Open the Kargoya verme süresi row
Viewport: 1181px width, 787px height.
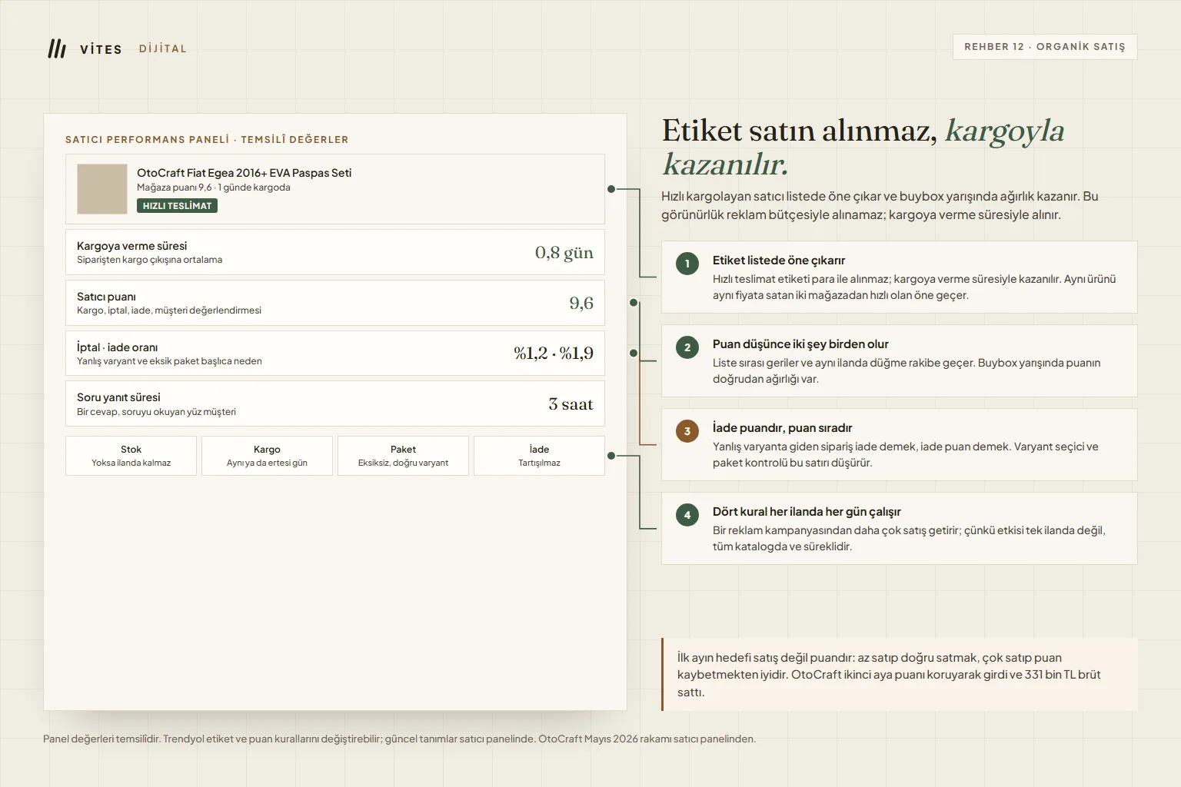click(335, 252)
